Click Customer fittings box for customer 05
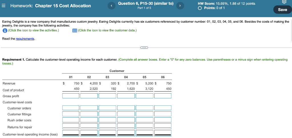 (x=144, y=114)
